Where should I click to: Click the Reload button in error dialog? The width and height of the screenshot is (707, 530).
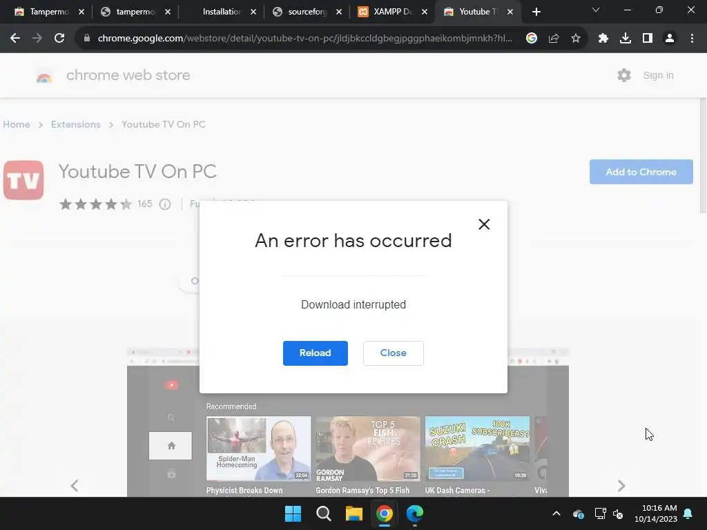(x=315, y=353)
